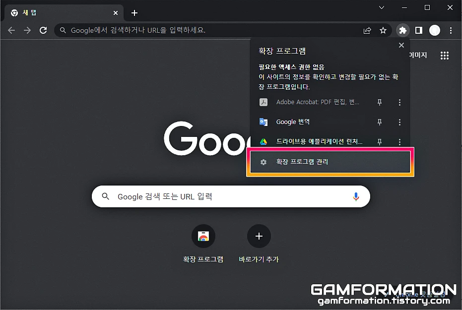462x310 pixels.
Task: Select the Adobe Acrobat extension row
Action: pyautogui.click(x=311, y=102)
